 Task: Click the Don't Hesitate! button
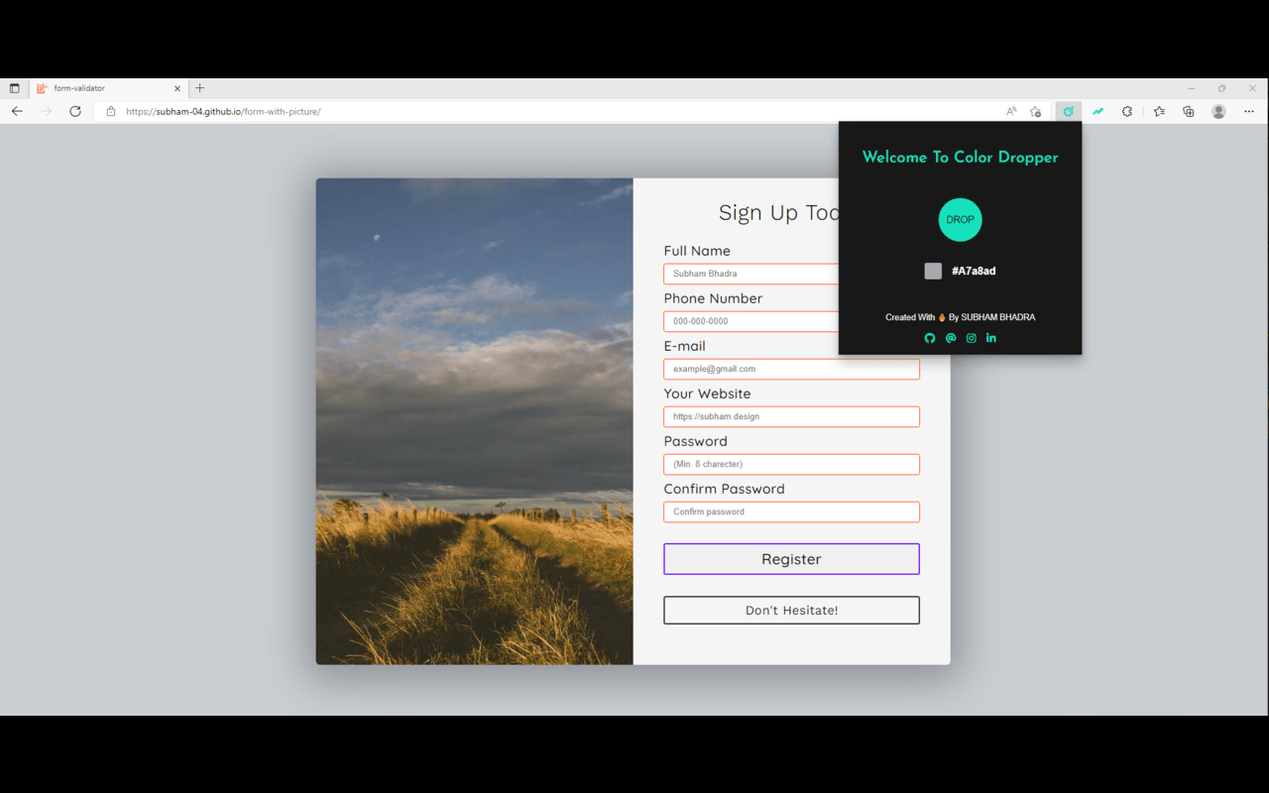[791, 610]
